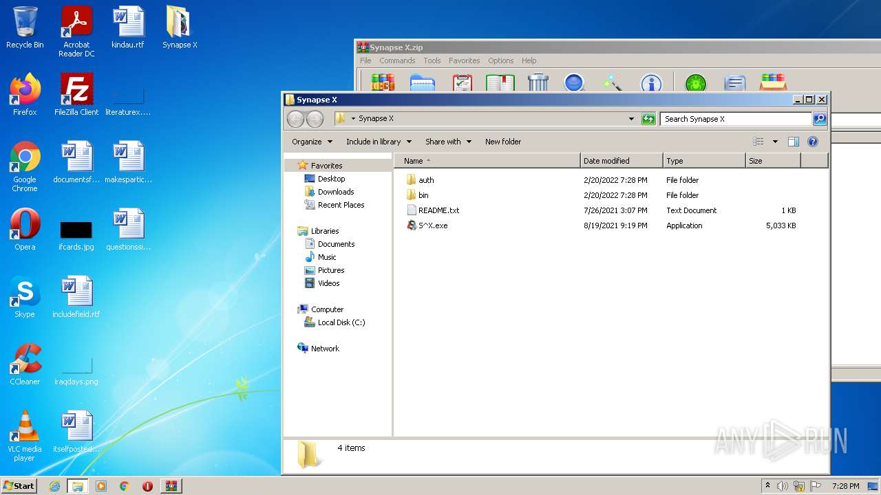The width and height of the screenshot is (881, 495).
Task: Sort by Name column header
Action: (487, 161)
